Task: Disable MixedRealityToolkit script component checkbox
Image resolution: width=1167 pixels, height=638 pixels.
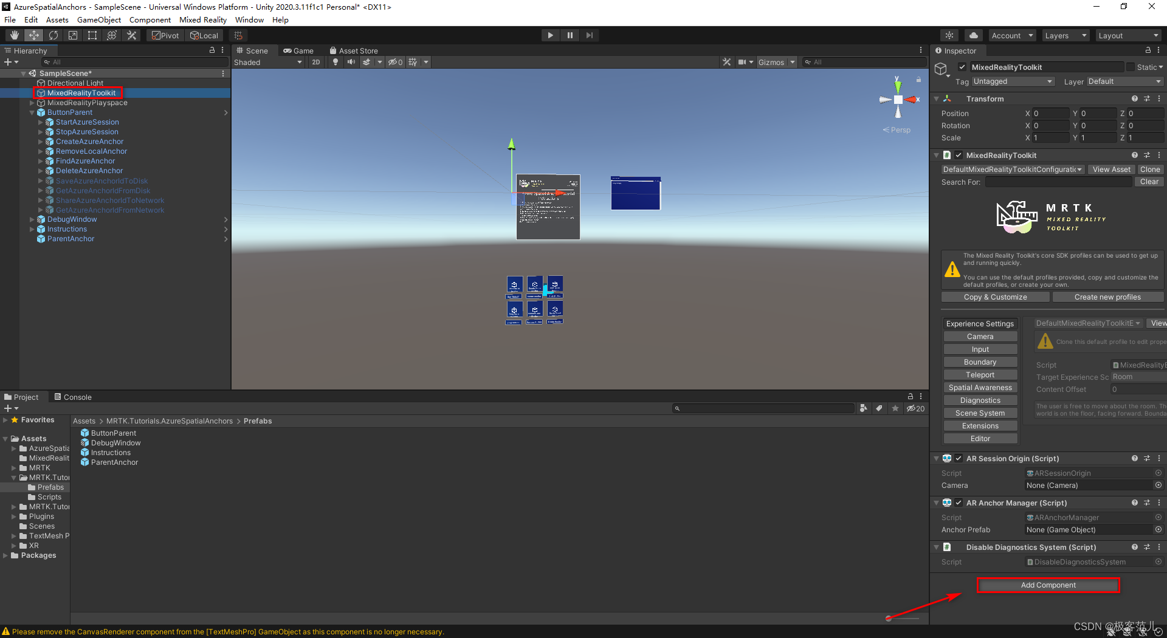Action: coord(959,155)
